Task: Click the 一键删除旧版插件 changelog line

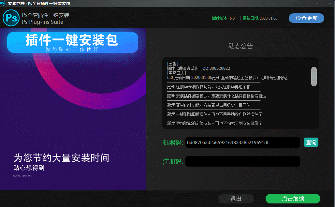Action: (214, 114)
